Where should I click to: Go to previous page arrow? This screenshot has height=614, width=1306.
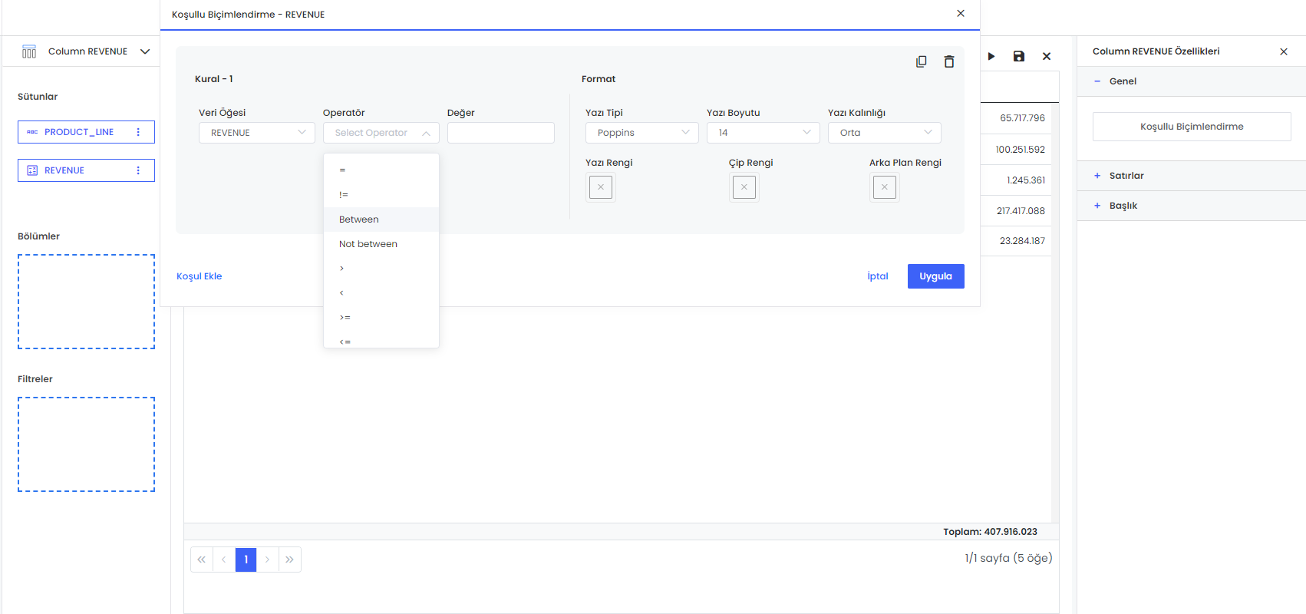pyautogui.click(x=223, y=560)
